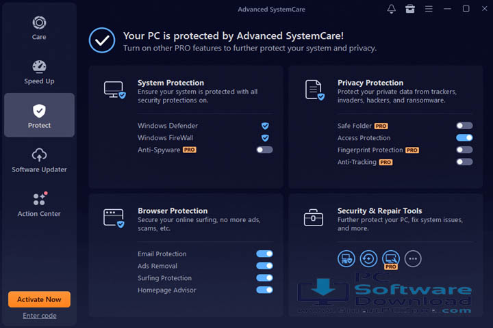Turn on the Safe Folder toggle

464,126
